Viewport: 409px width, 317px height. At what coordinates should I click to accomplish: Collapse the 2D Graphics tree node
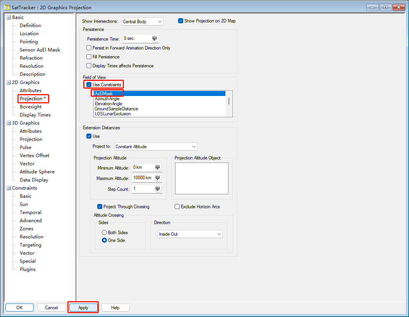(9, 82)
